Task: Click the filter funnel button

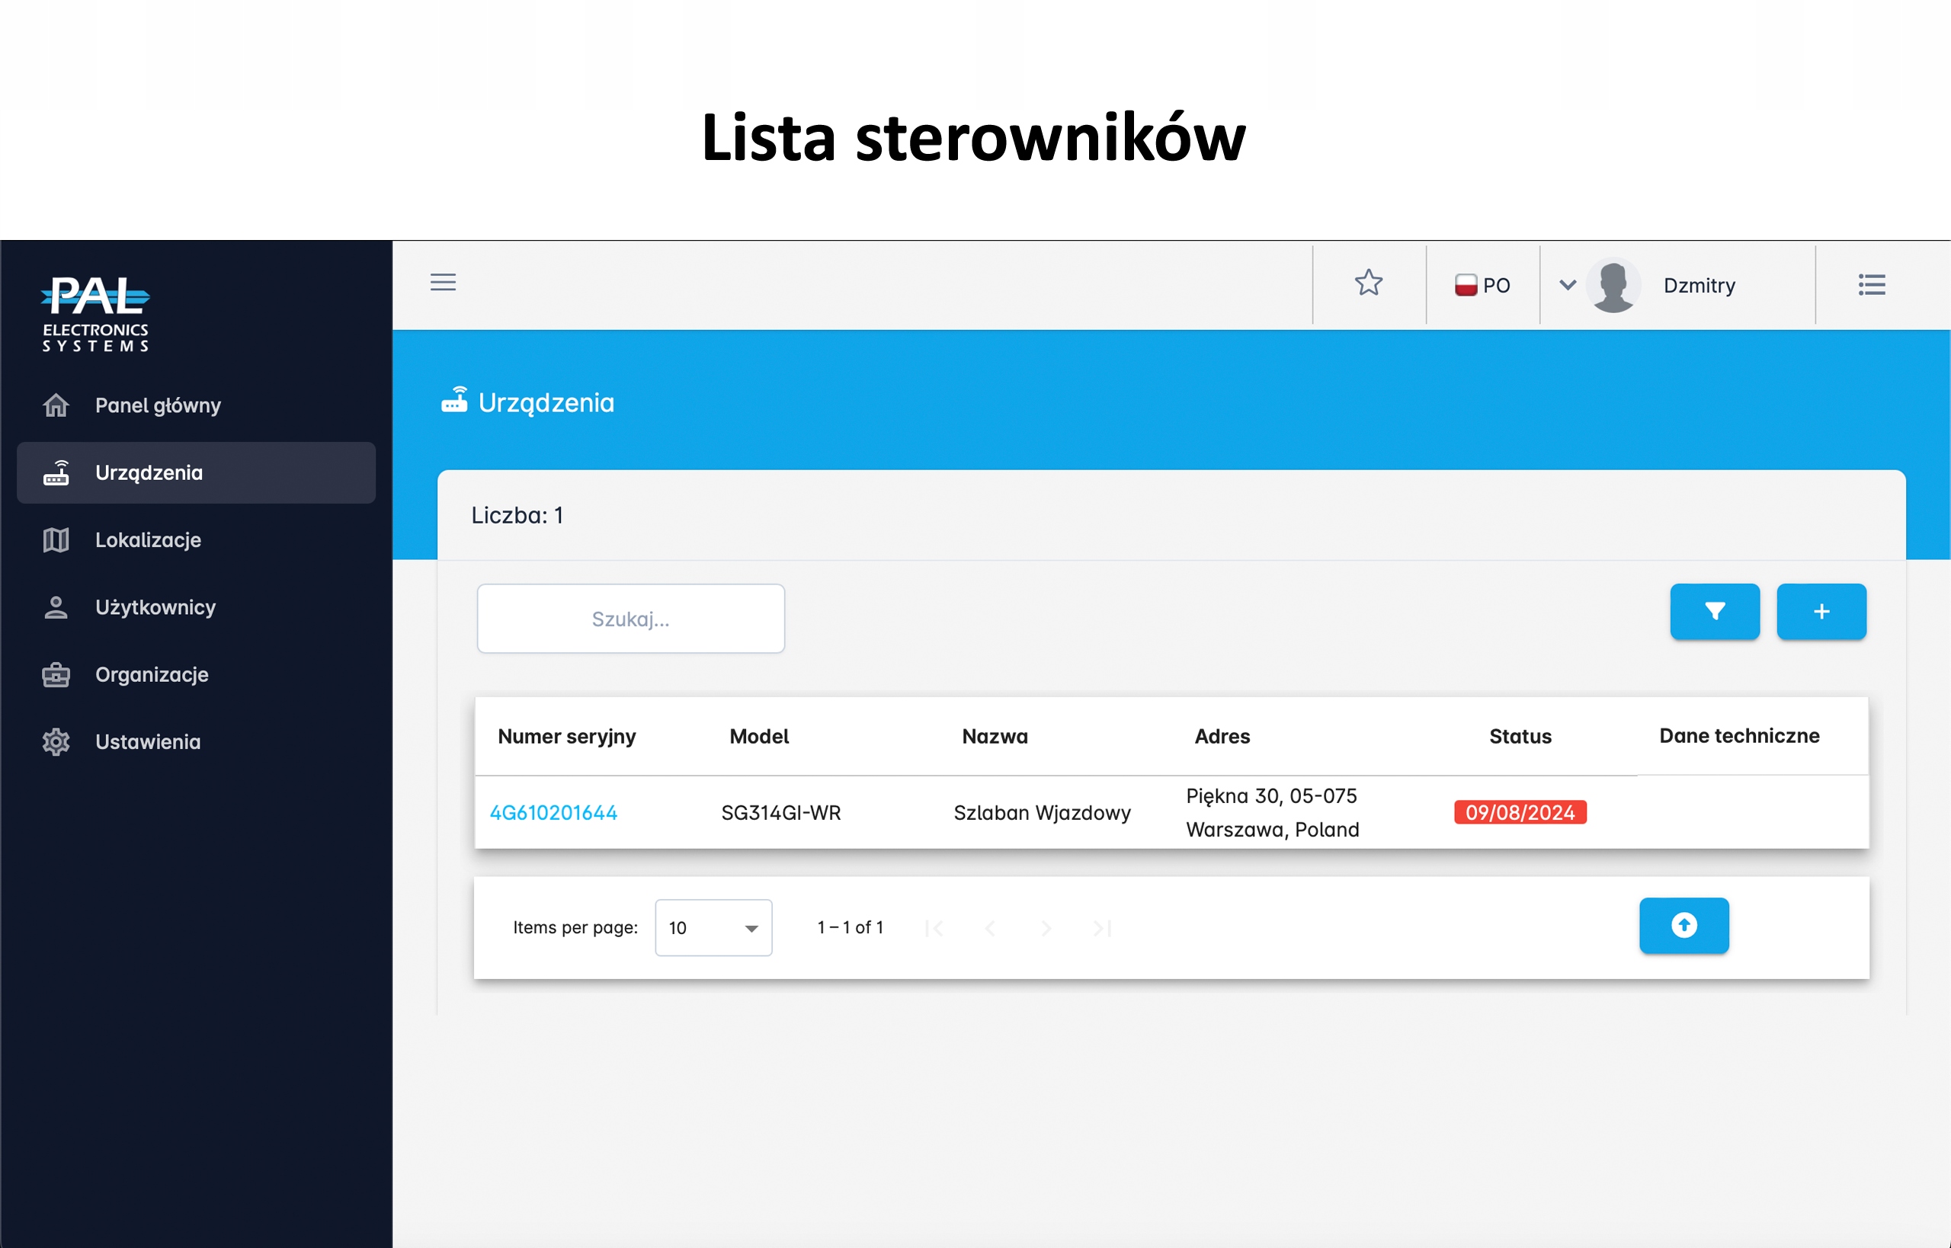Action: [x=1714, y=612]
